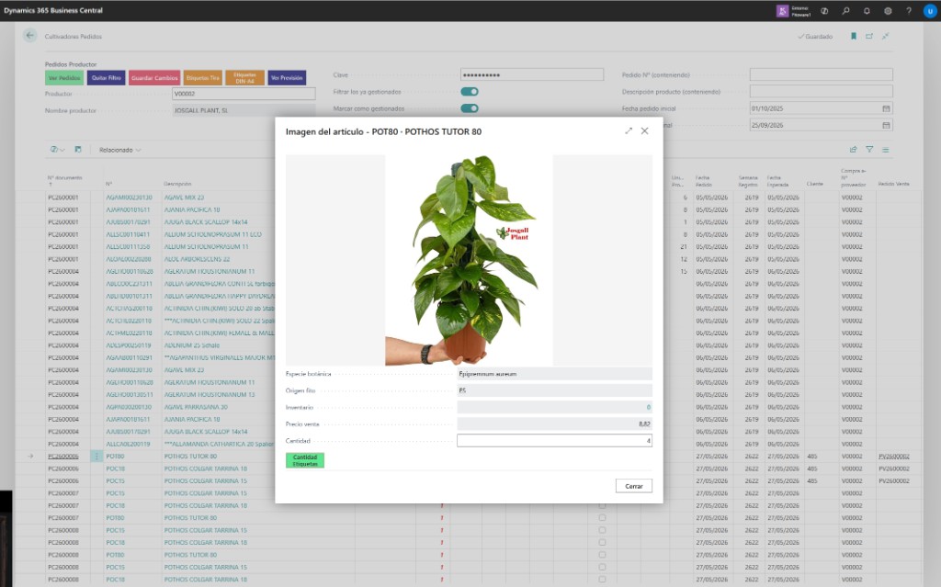Open the filter pane funnel icon
The image size is (941, 587).
(869, 150)
